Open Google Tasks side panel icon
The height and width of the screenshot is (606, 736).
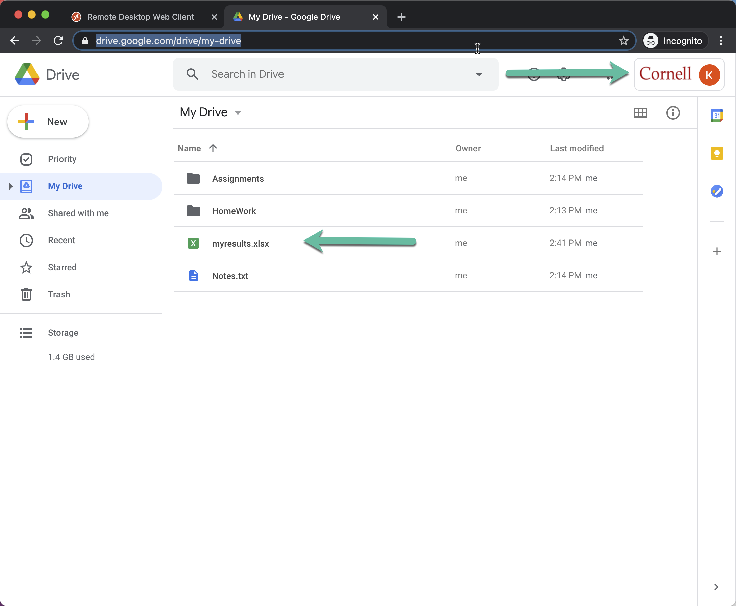pyautogui.click(x=716, y=191)
